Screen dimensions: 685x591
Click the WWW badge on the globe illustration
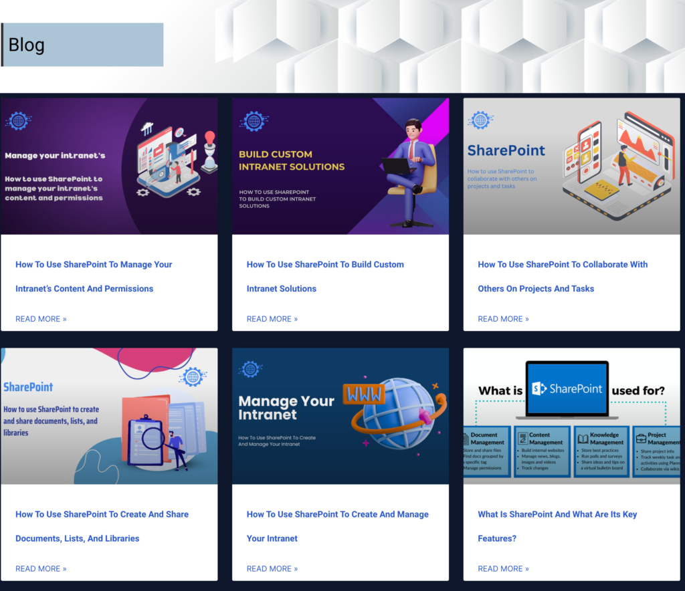click(x=364, y=394)
